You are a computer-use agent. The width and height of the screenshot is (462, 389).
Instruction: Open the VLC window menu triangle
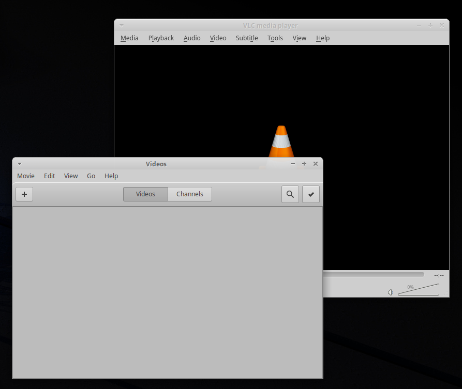121,25
